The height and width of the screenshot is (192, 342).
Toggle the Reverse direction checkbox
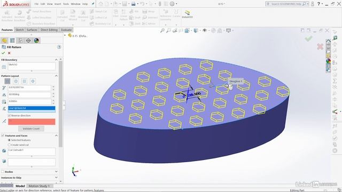10,115
